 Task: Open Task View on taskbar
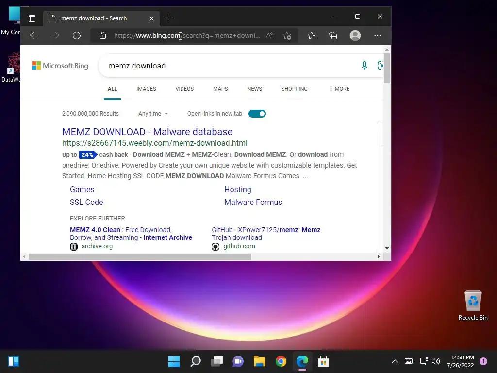(x=217, y=361)
